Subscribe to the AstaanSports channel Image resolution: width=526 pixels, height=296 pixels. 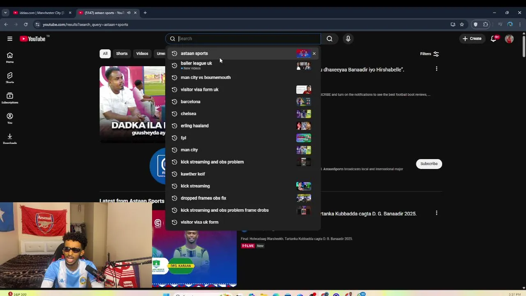pyautogui.click(x=429, y=164)
